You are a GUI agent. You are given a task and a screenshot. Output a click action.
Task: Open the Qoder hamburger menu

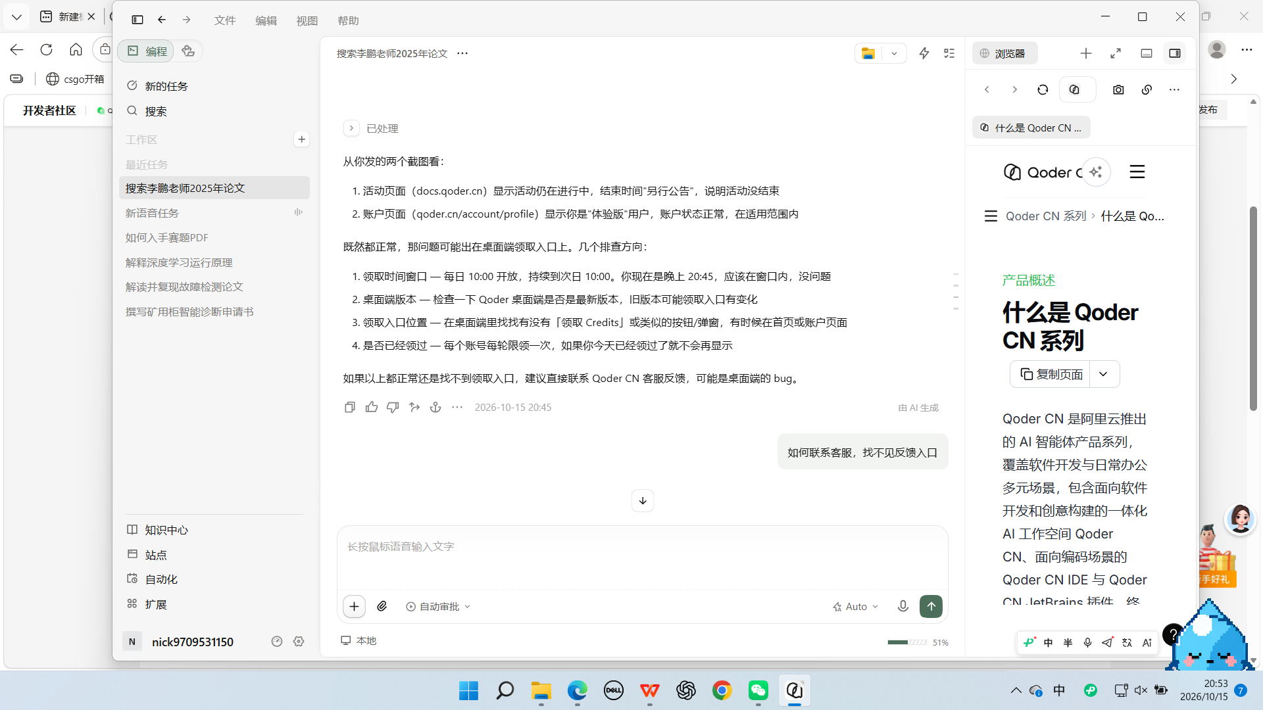point(1137,172)
